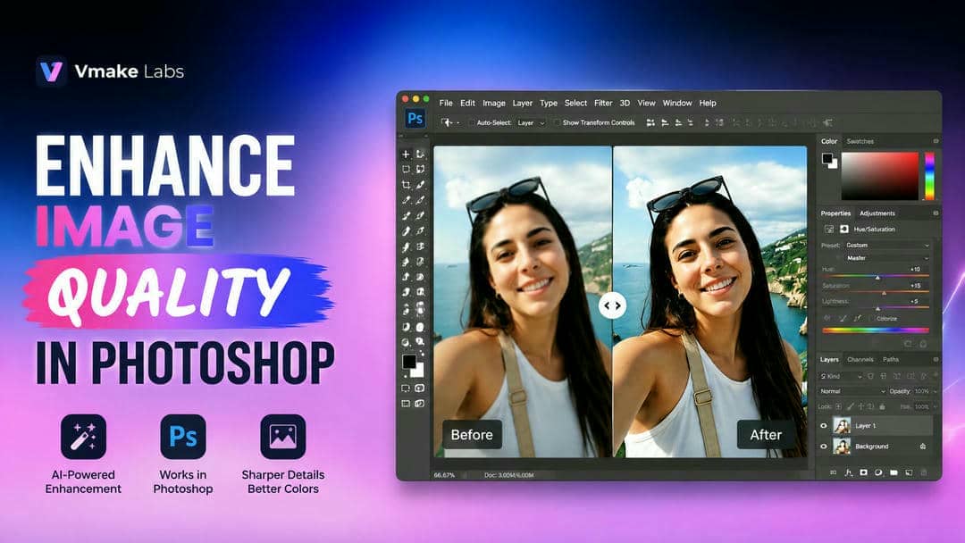Click the Ps logo in the options bar
Screen dimensions: 965x543
415,118
